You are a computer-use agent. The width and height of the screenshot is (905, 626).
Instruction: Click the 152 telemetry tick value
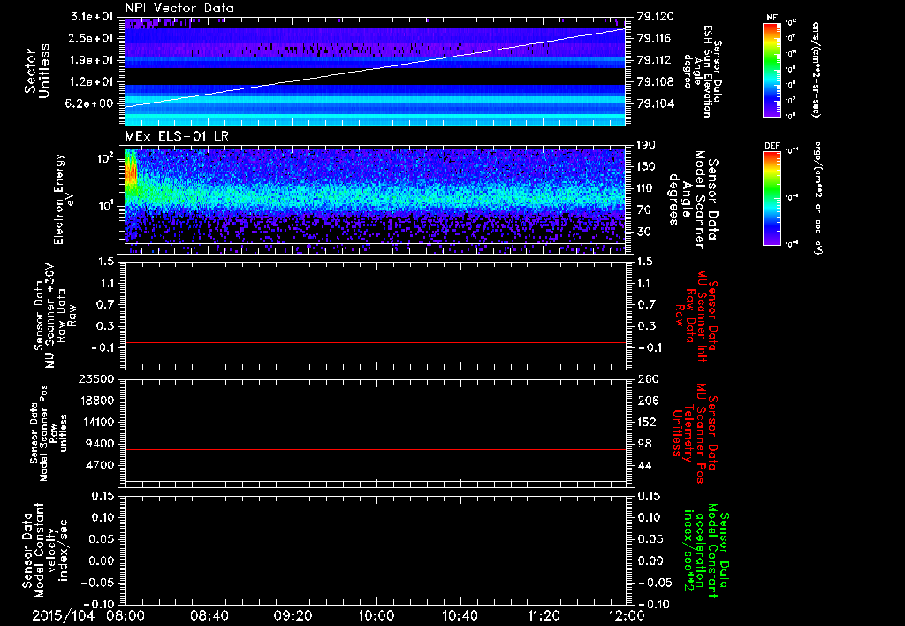pos(648,422)
